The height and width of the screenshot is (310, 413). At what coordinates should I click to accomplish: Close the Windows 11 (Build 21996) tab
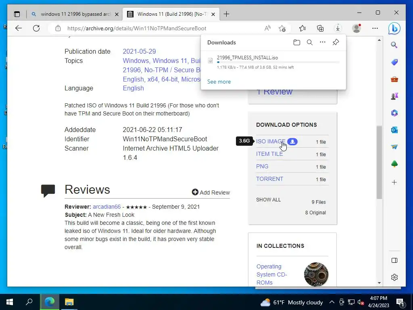point(213,14)
